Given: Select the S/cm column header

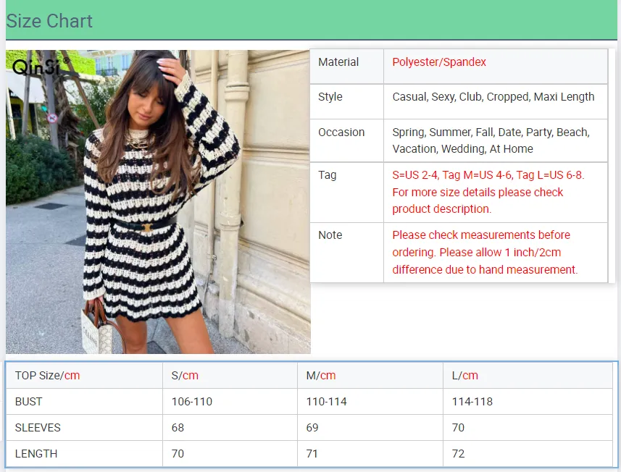Looking at the screenshot, I should click(185, 376).
